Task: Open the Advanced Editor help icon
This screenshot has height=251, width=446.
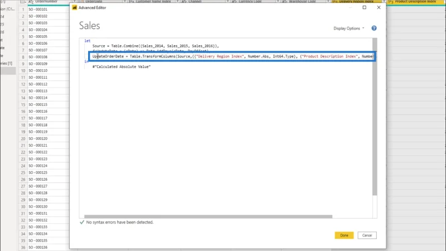Action: pos(374,28)
